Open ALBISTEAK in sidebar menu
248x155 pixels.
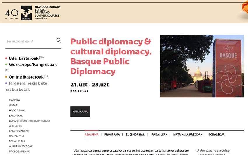[15, 126]
